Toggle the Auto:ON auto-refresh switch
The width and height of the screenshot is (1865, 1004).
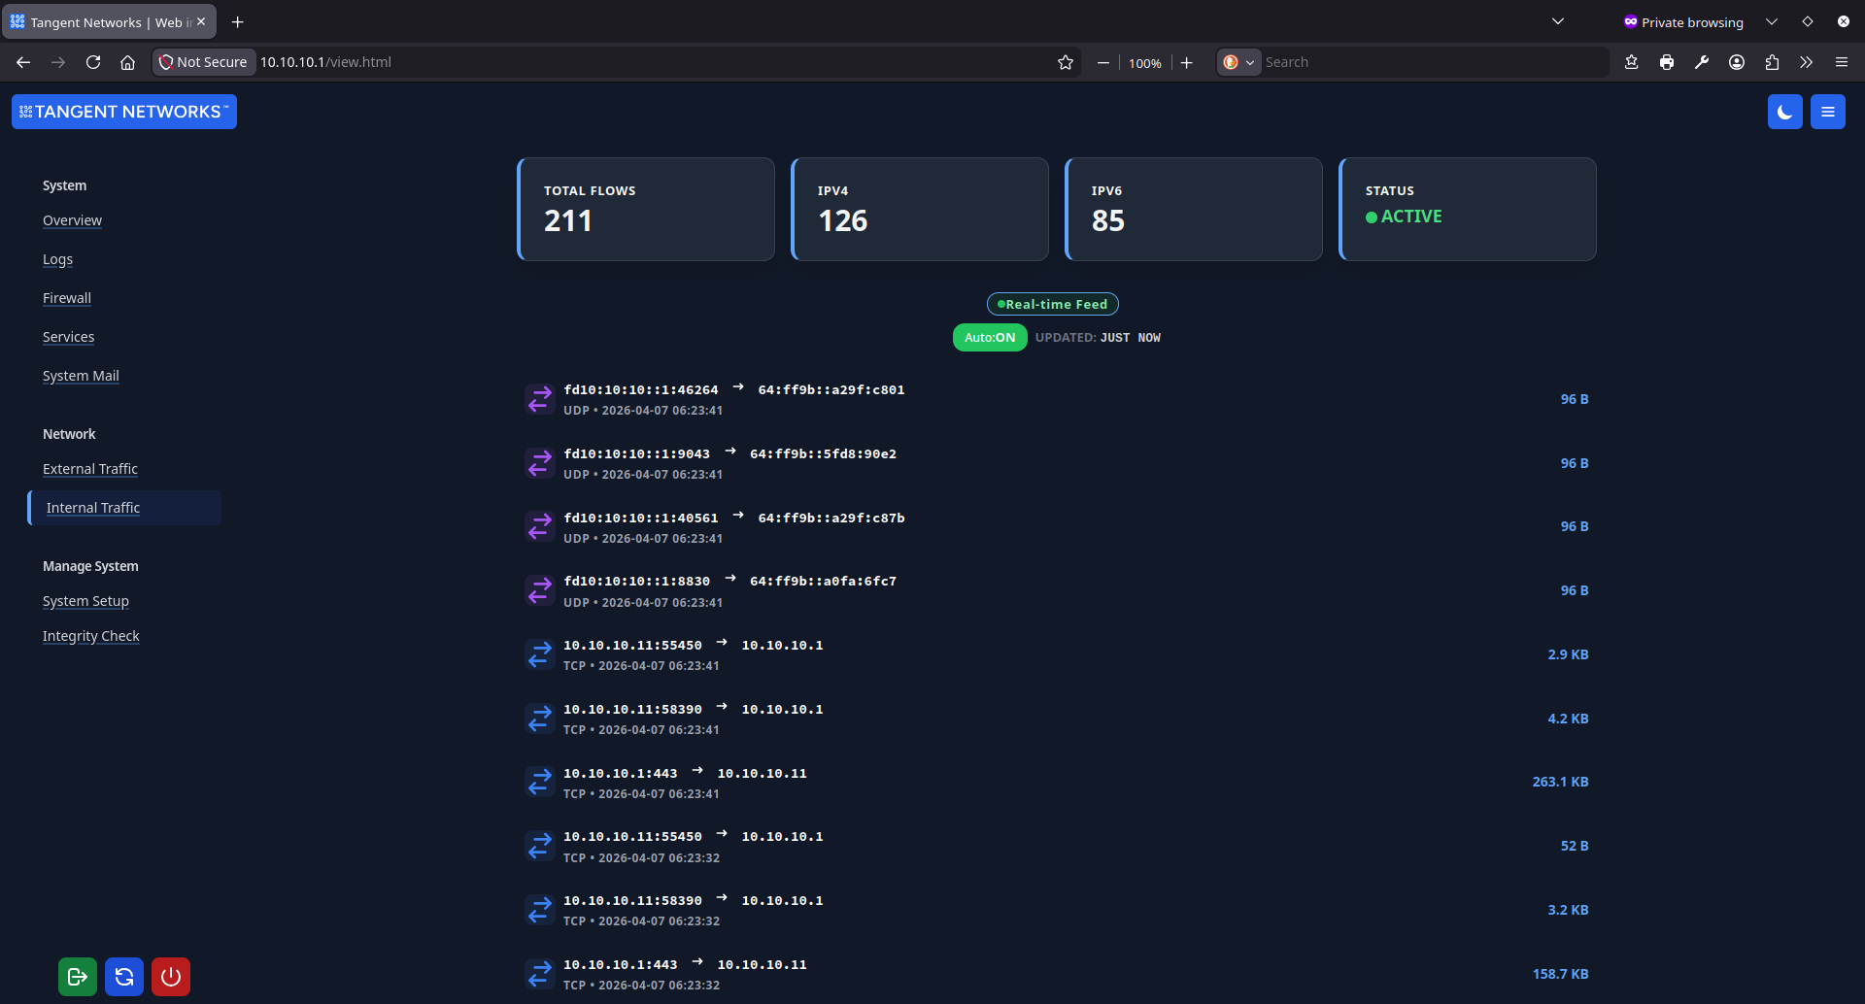click(x=989, y=337)
